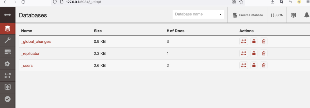Open the _global_changes database link
This screenshot has height=108, width=310.
[36, 42]
